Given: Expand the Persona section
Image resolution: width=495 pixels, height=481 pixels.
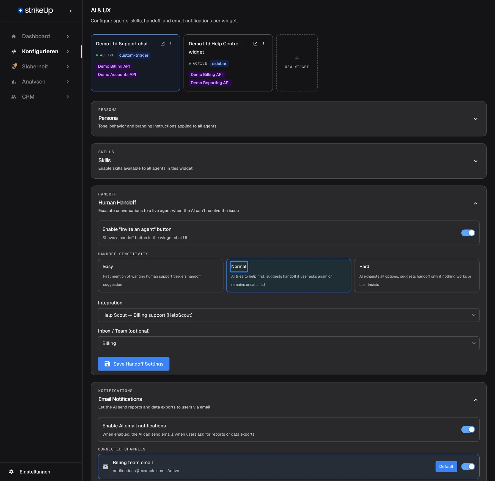Looking at the screenshot, I should coord(475,119).
